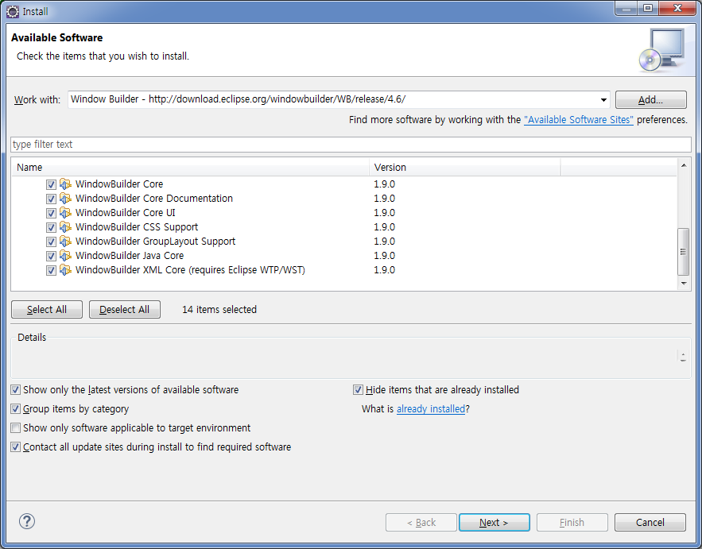Uncheck WindowBuilder Java Core checkbox
The image size is (702, 549).
click(x=51, y=256)
